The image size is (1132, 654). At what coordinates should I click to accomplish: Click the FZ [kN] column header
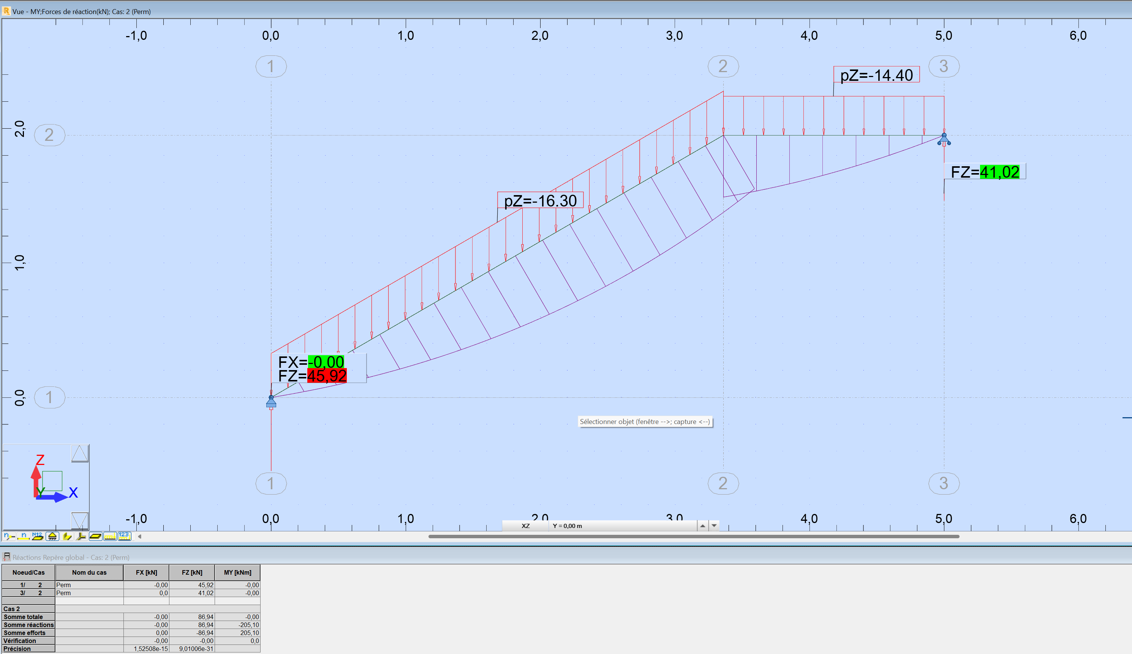click(192, 572)
